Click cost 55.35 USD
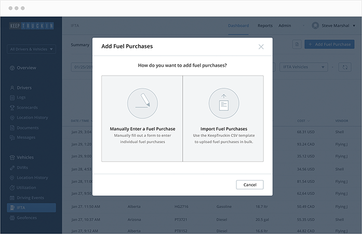362x234 pixels. coord(306,219)
